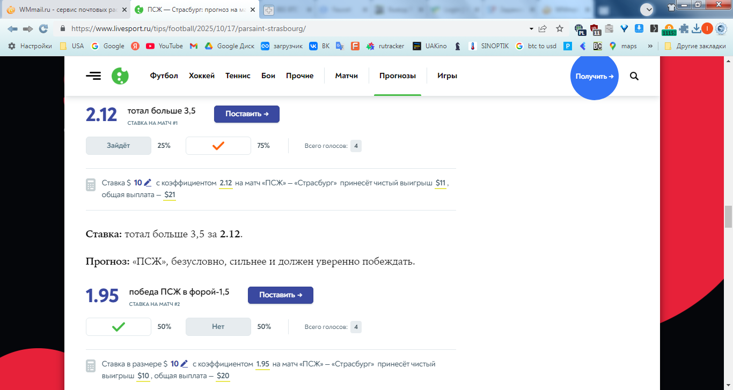Click the page URL in the address bar
733x390 pixels.
click(x=188, y=28)
